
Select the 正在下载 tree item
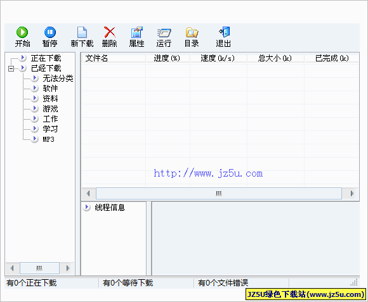coord(46,58)
